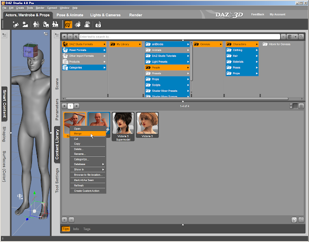This screenshot has width=309, height=242.
Task: Switch to the Pose & Animate tab
Action: (x=70, y=15)
